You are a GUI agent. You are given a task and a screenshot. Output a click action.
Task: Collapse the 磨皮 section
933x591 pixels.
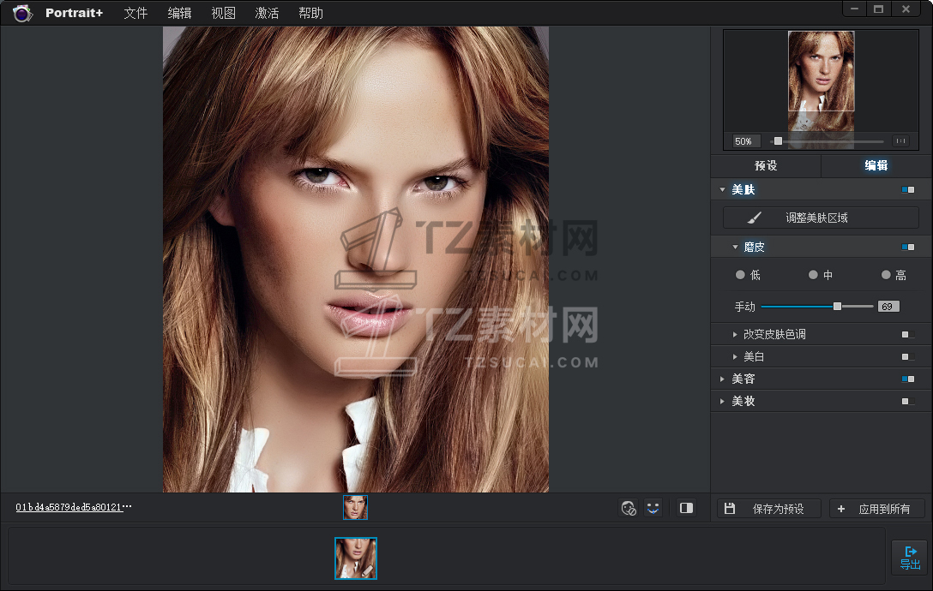735,247
